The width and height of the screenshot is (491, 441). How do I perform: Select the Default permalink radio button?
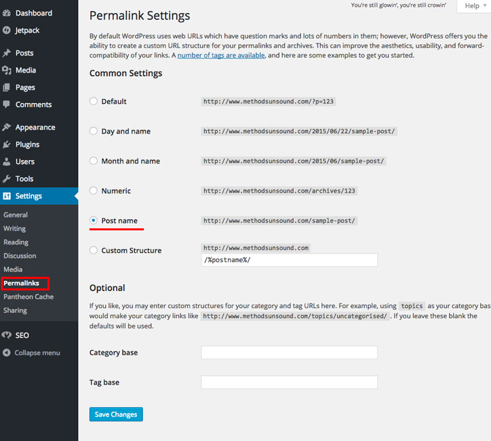94,101
